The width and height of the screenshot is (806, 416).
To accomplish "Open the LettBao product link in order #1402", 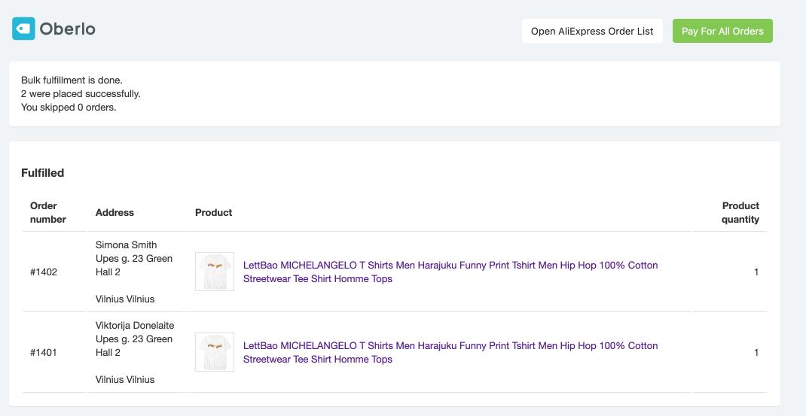I will pos(450,272).
